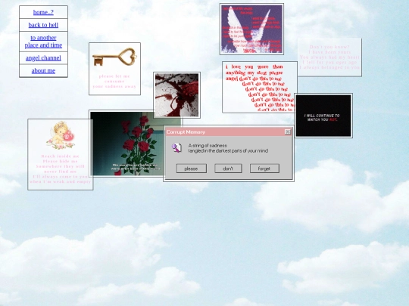Screen dimensions: 409x306
Task: Open the black "I will continue to watch you" image
Action: [323, 116]
